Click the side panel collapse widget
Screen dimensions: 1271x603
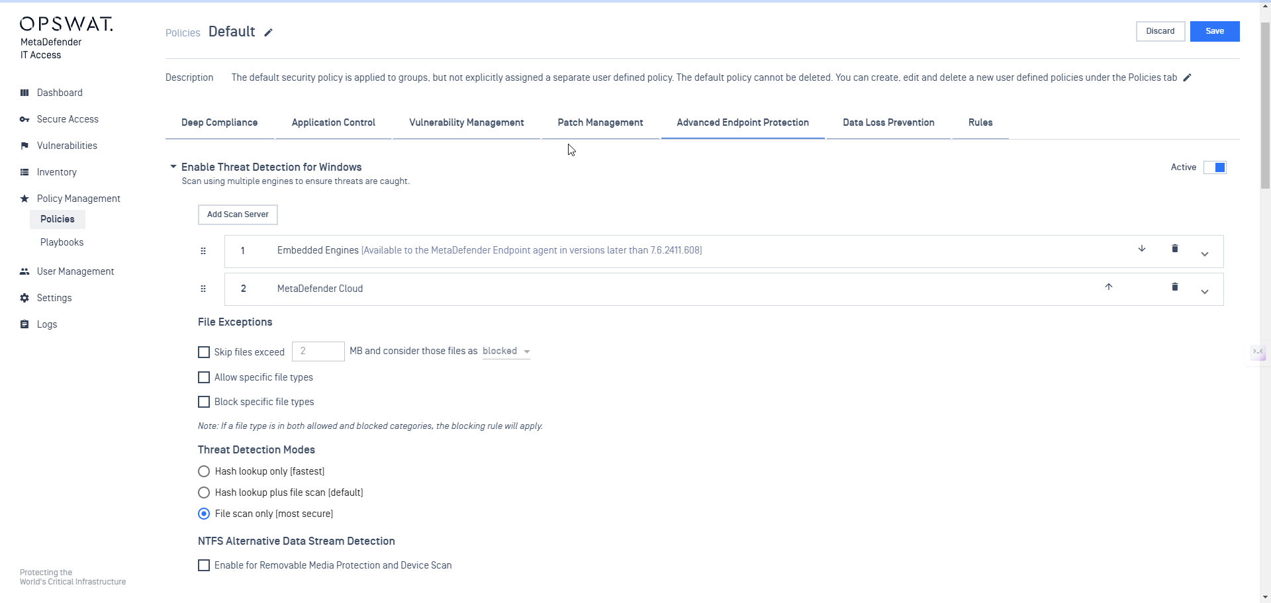pos(1258,353)
